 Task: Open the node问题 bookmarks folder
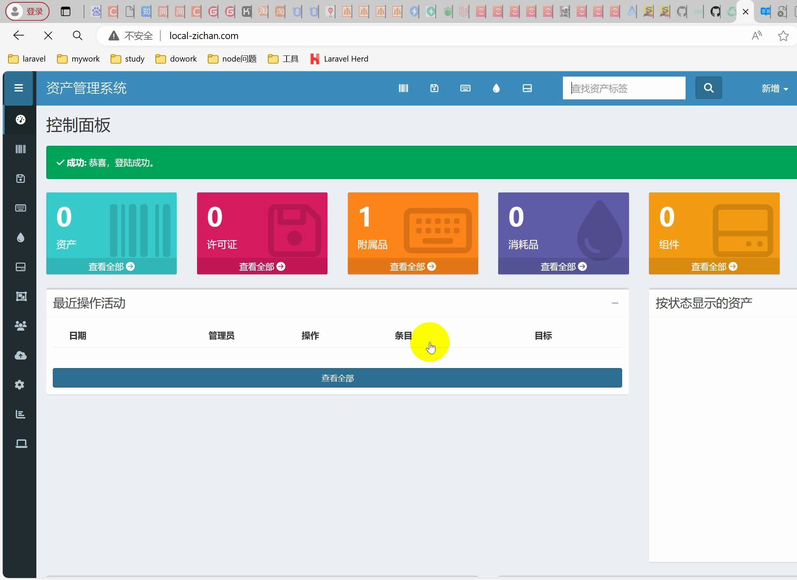(232, 59)
